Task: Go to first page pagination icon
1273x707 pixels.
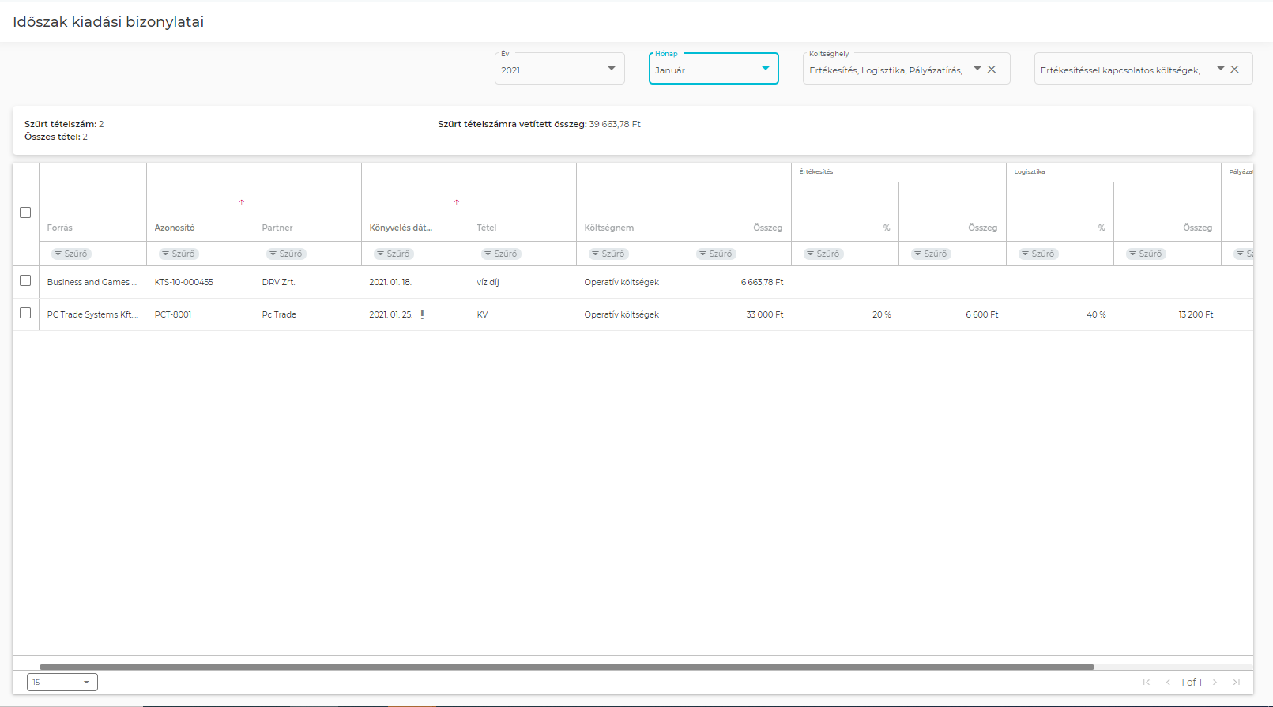Action: (x=1147, y=682)
